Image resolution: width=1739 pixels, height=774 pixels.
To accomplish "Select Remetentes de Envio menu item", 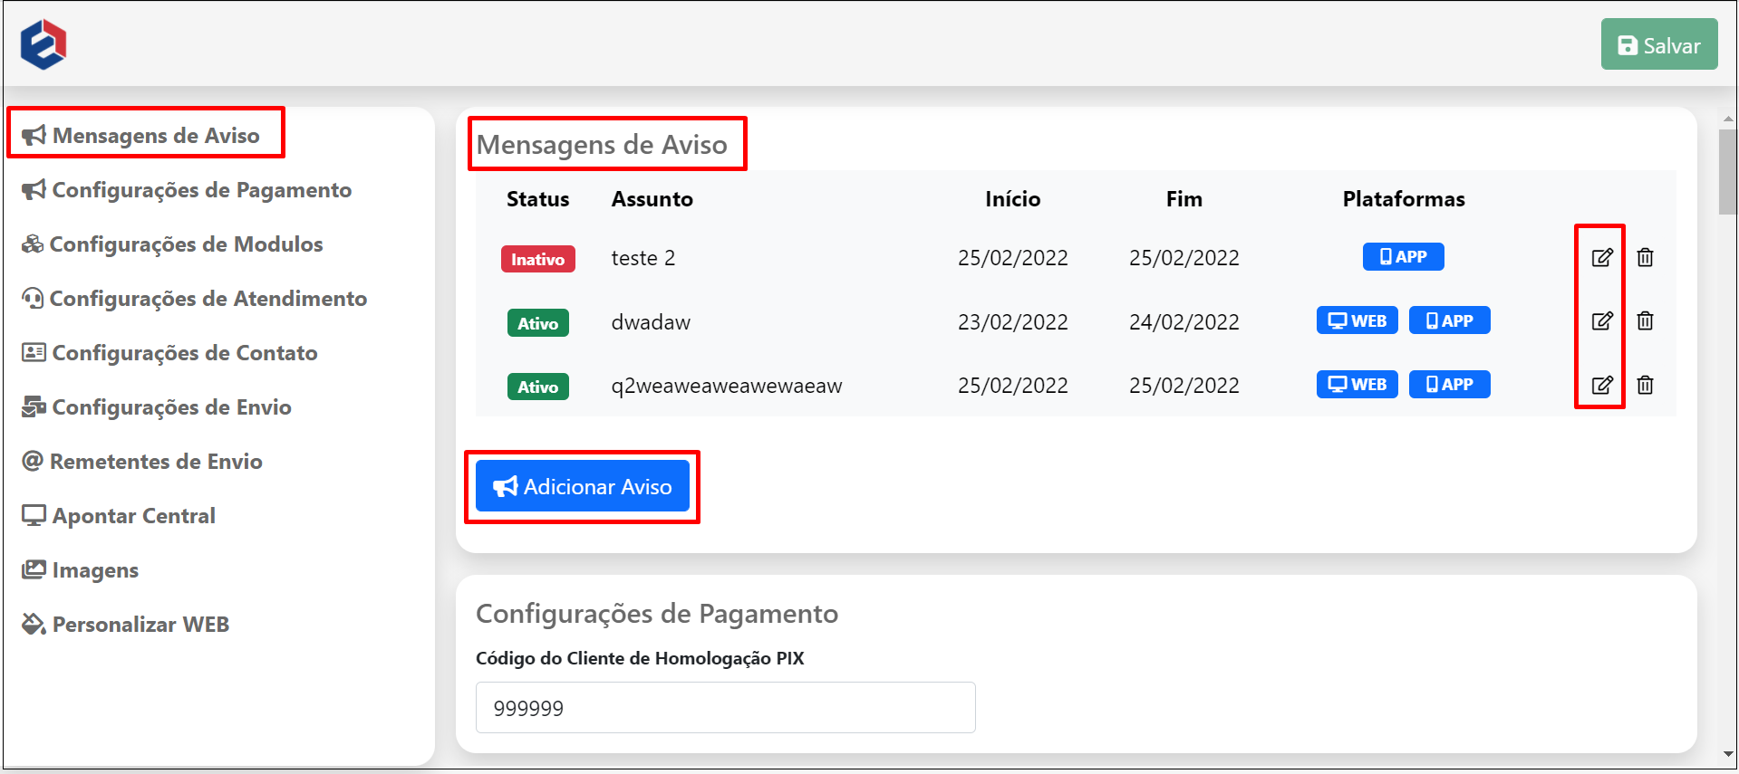I will pos(156,462).
